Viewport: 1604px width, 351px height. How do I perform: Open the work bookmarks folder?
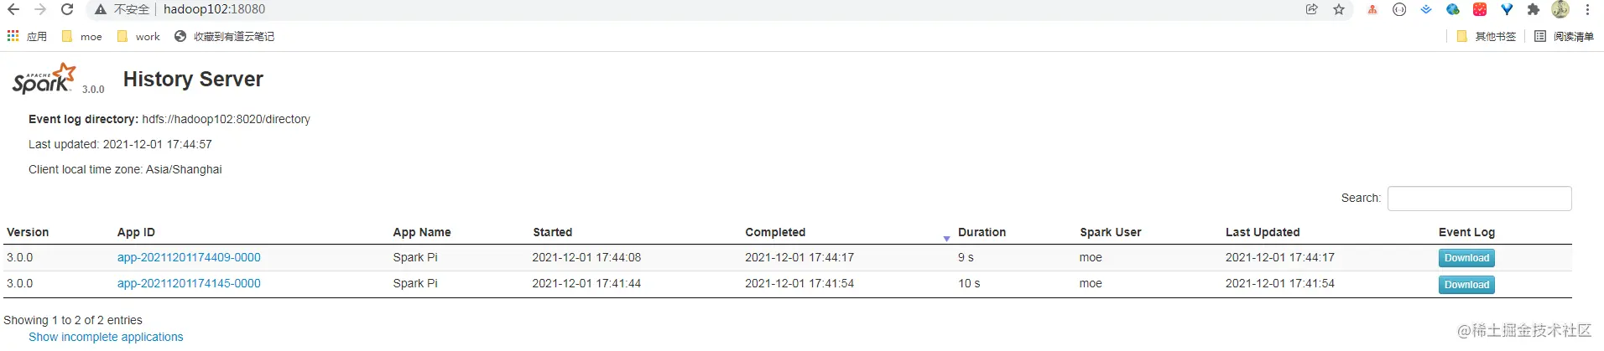[138, 36]
